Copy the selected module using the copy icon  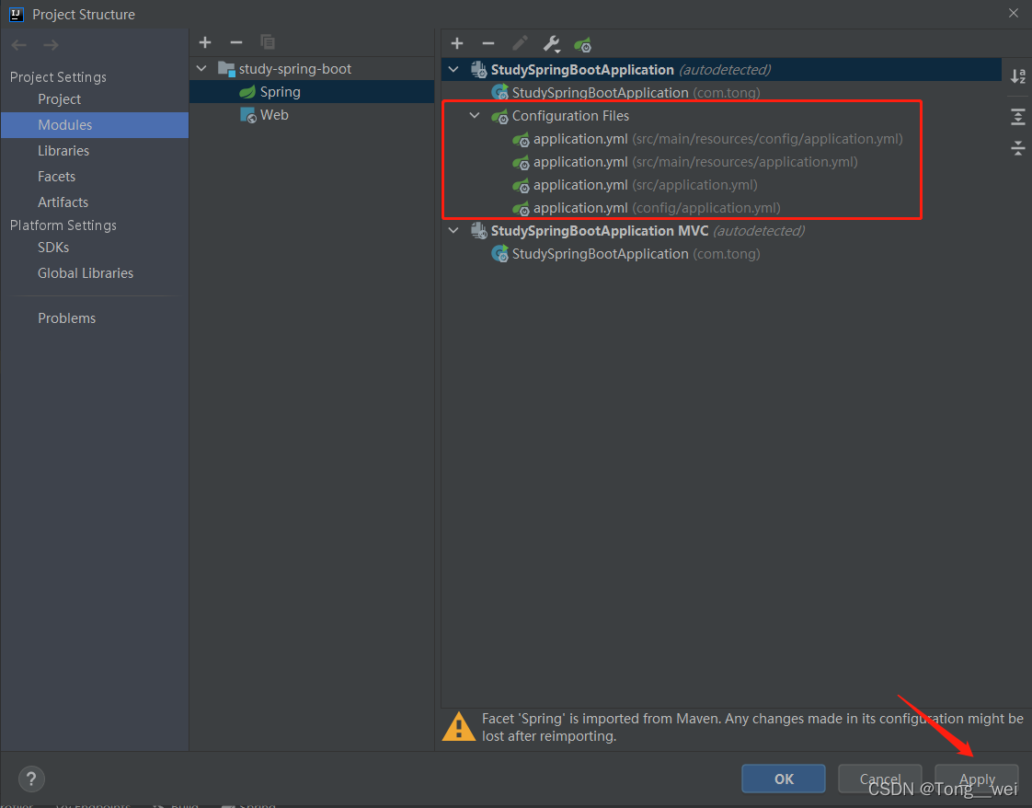tap(268, 43)
